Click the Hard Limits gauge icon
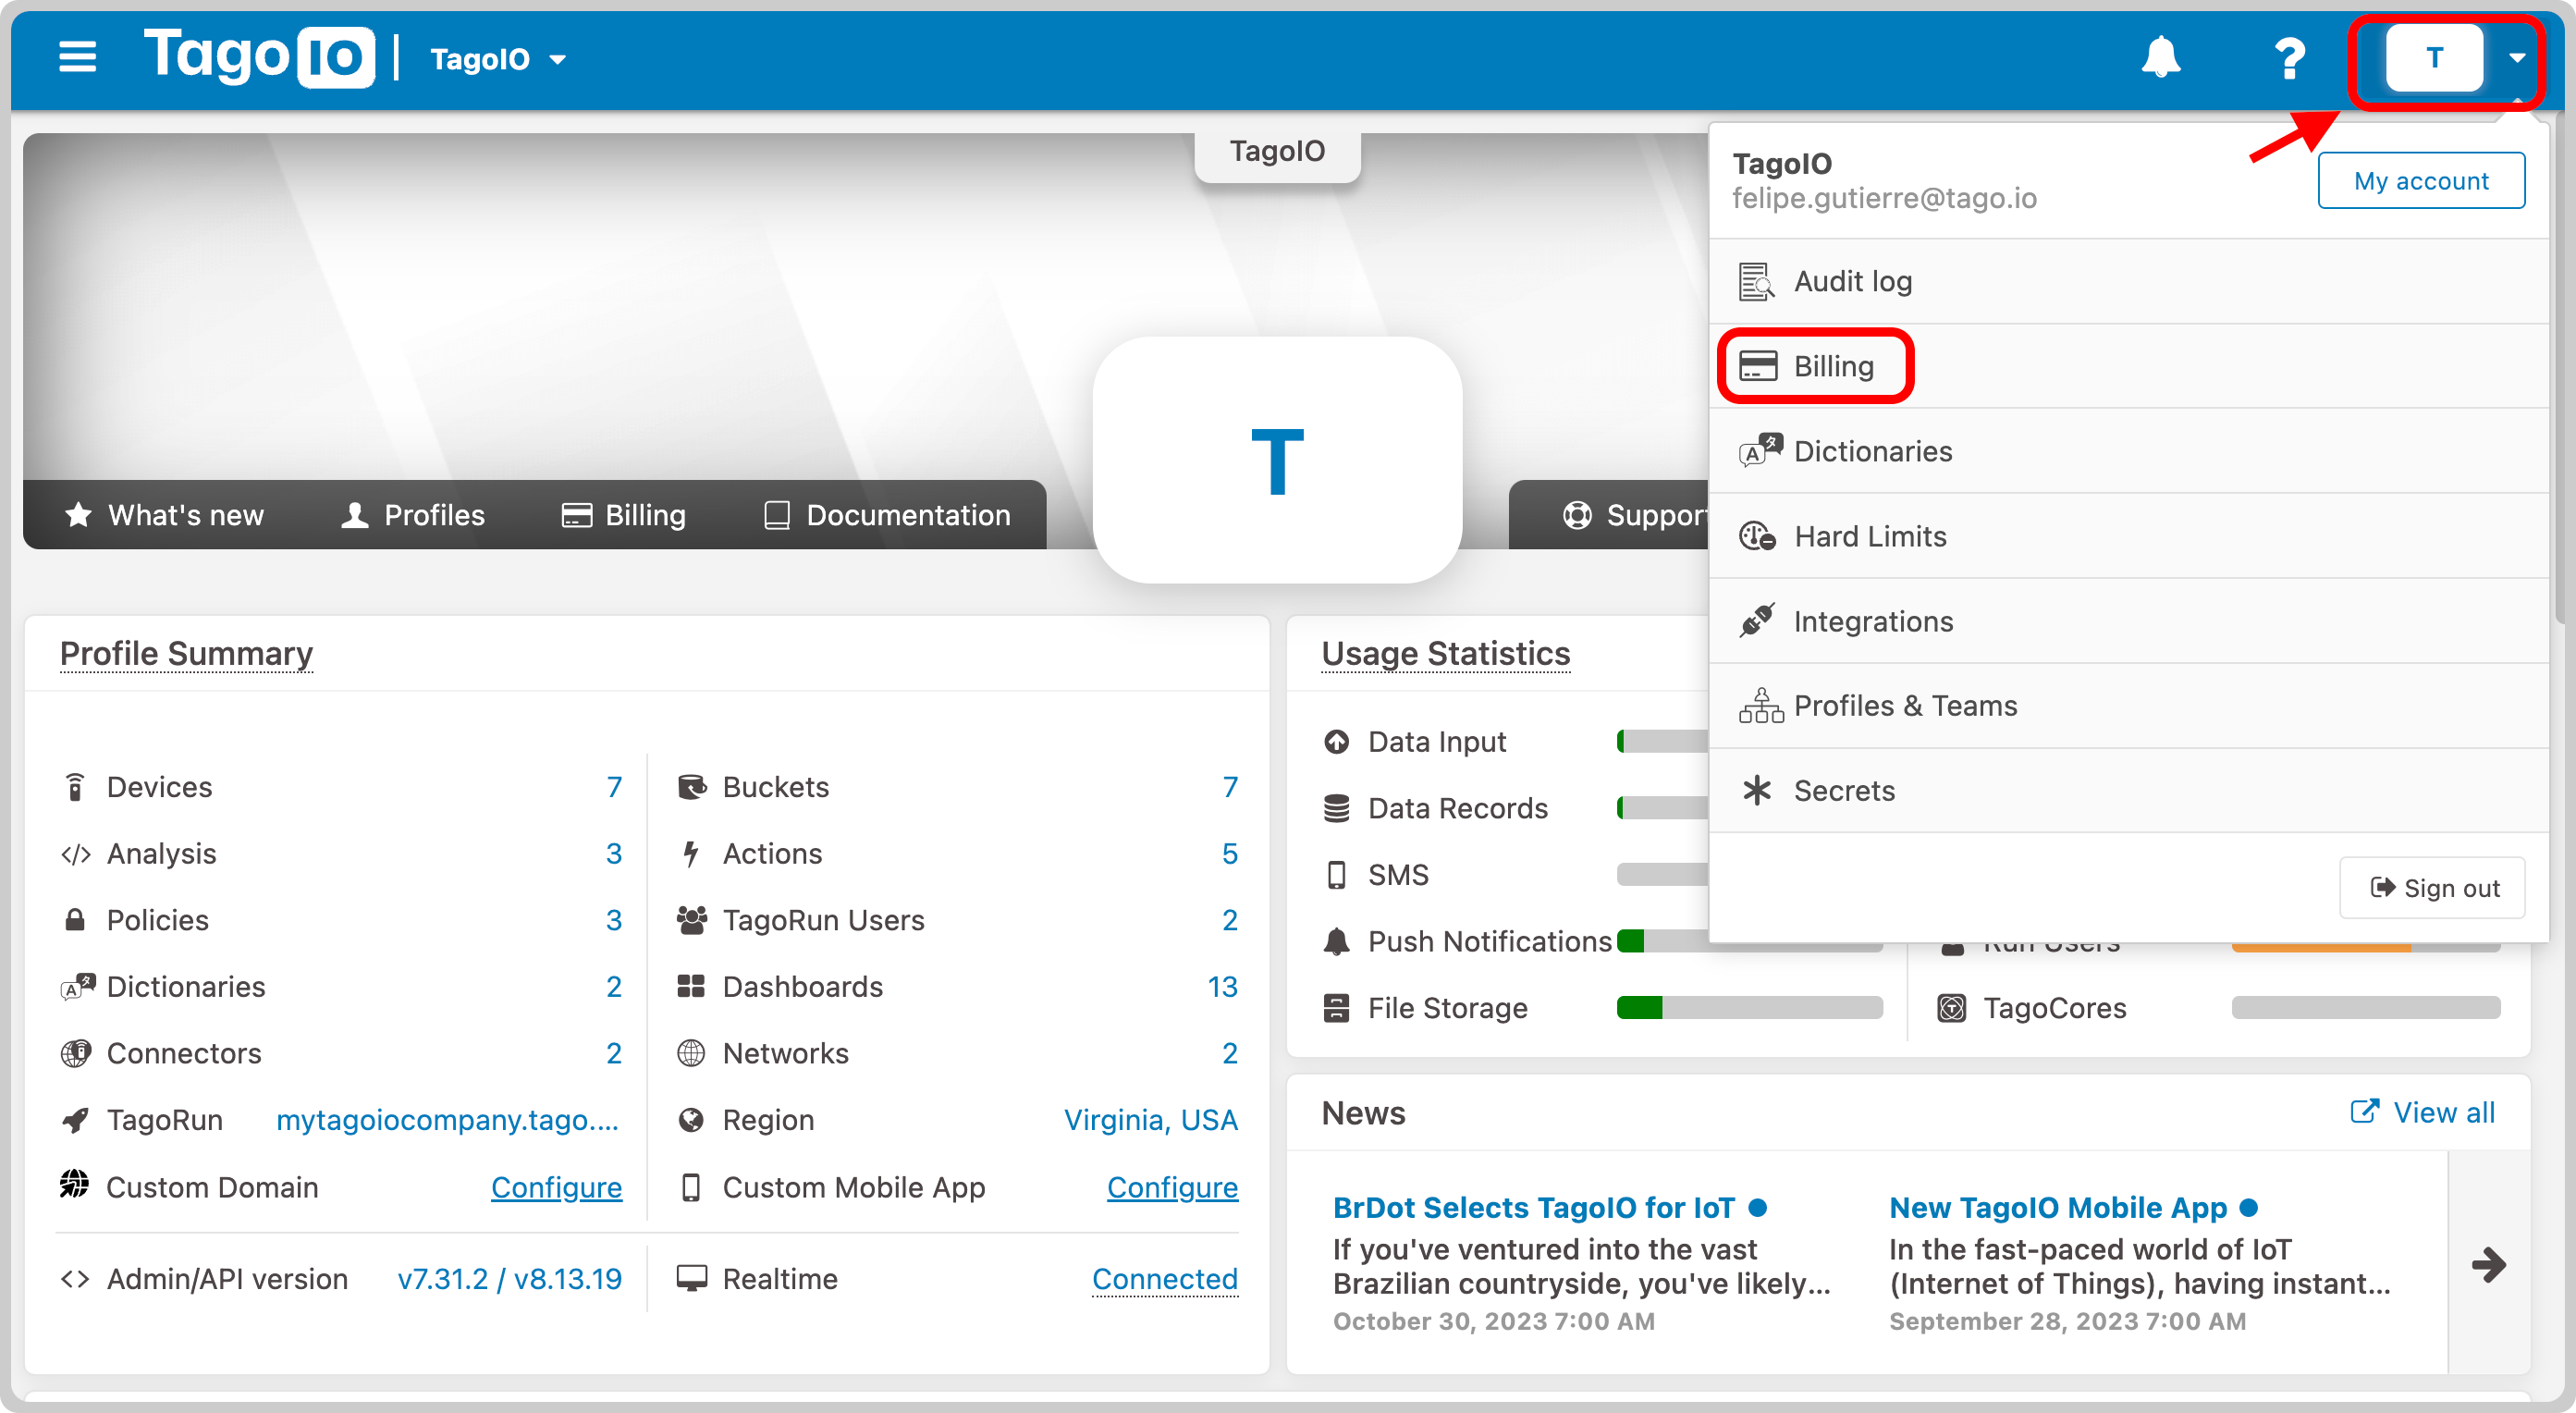The height and width of the screenshot is (1413, 2576). pos(1757,536)
